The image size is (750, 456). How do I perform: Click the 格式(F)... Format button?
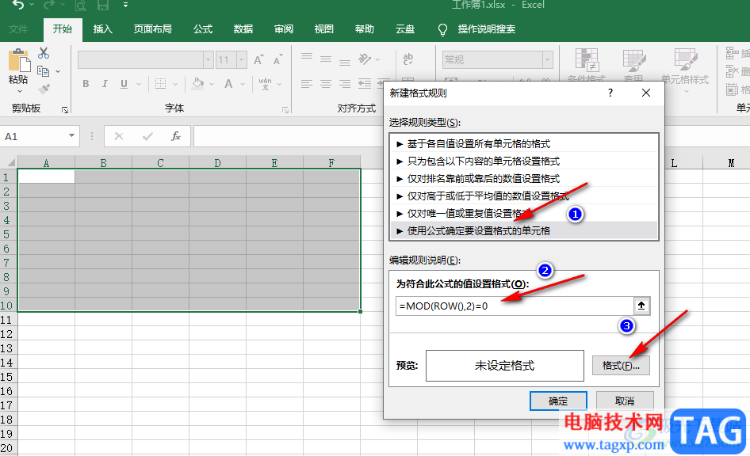[x=621, y=366]
